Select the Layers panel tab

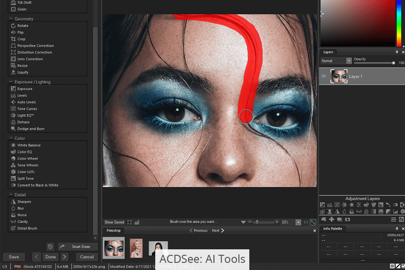(x=328, y=52)
